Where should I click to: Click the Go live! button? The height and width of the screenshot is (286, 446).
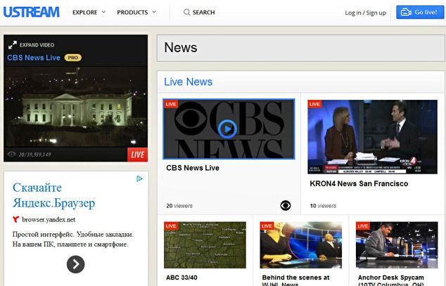click(x=420, y=12)
